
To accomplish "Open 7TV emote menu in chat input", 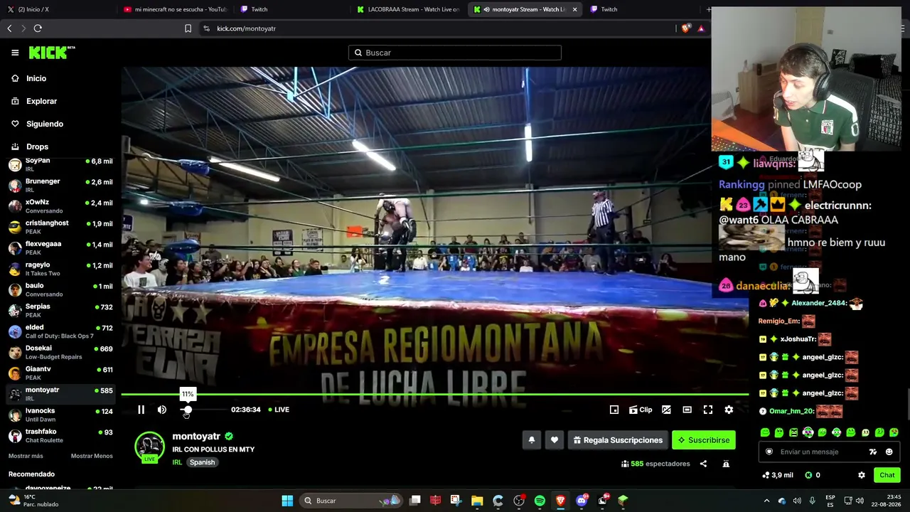I will (x=873, y=452).
